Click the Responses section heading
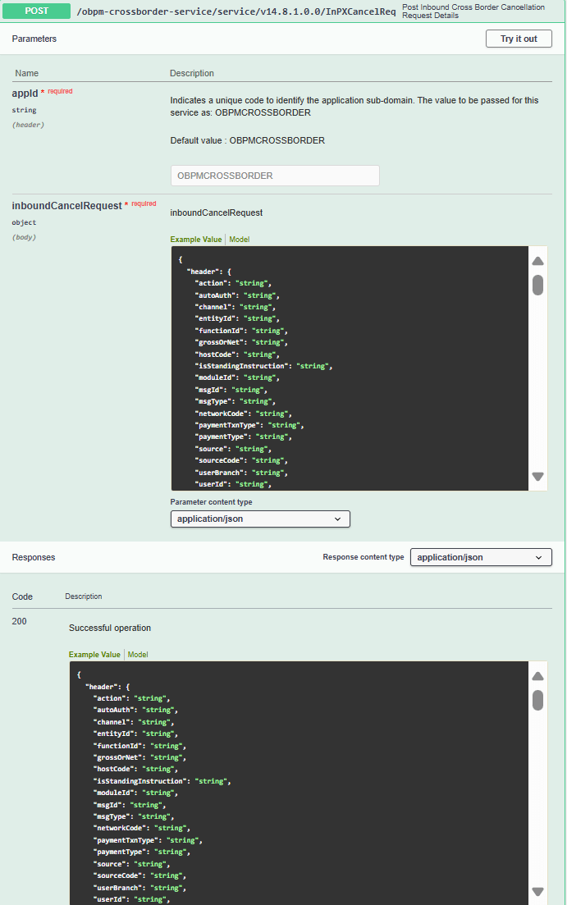The height and width of the screenshot is (905, 567). coord(34,557)
